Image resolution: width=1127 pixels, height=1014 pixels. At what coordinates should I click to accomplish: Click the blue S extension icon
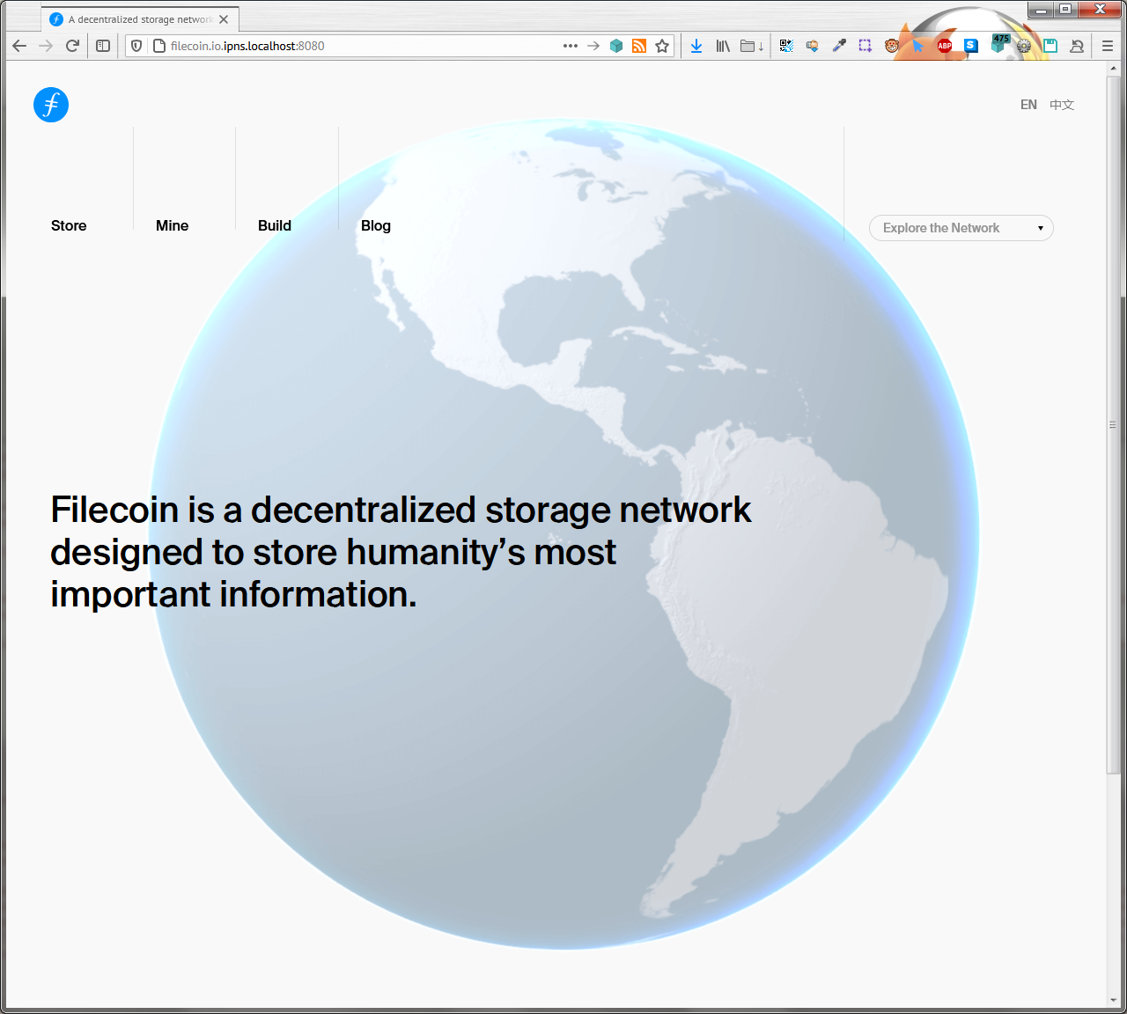971,46
